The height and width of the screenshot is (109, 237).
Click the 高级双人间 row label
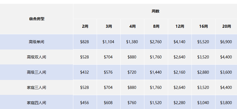pos(37,57)
